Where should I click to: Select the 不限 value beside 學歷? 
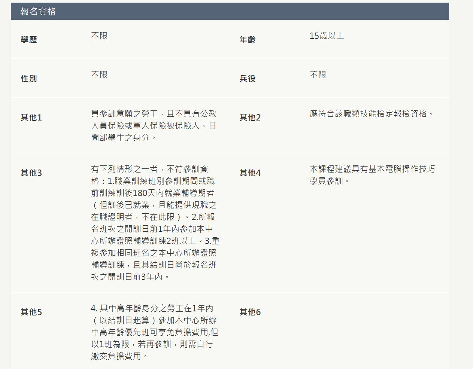(99, 36)
